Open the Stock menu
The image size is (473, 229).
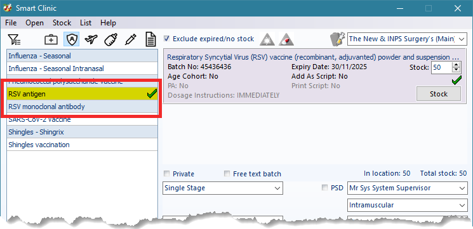pos(62,23)
